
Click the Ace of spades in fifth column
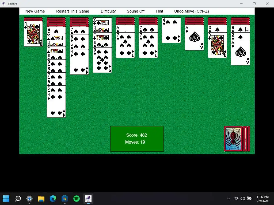tap(125, 29)
